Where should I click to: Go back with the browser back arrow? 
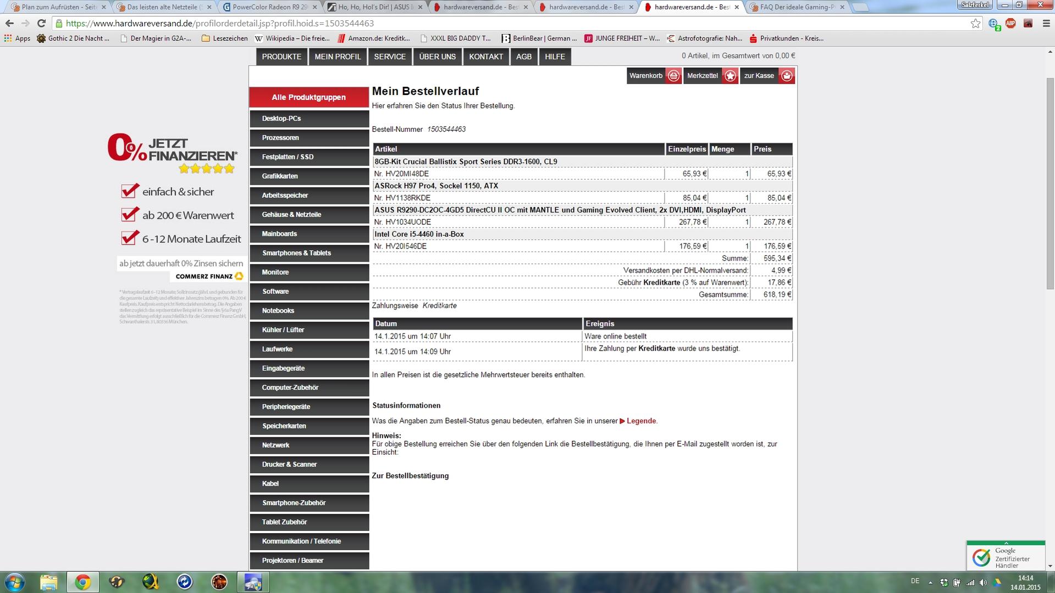pos(9,23)
